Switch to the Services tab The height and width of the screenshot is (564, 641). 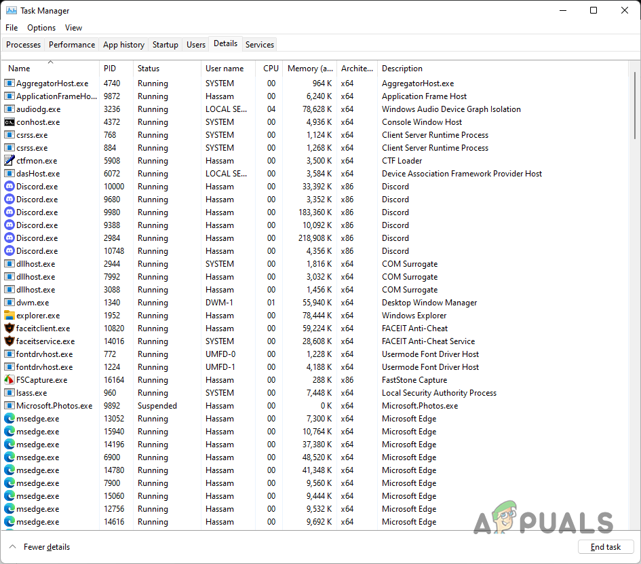pyautogui.click(x=260, y=45)
